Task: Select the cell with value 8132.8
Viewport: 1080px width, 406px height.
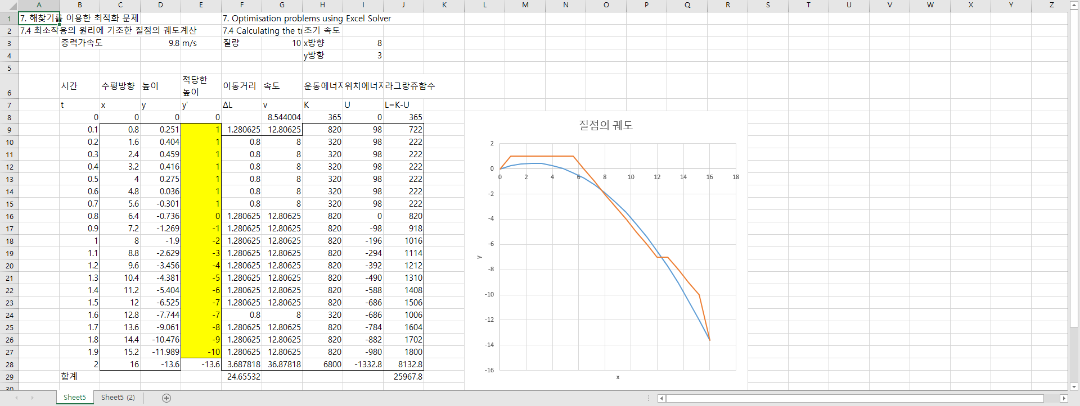Action: coord(403,364)
